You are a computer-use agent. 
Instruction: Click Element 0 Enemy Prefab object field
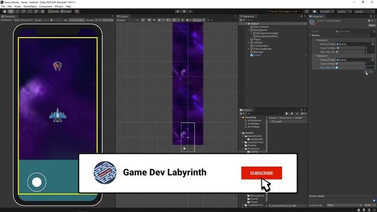(x=355, y=44)
